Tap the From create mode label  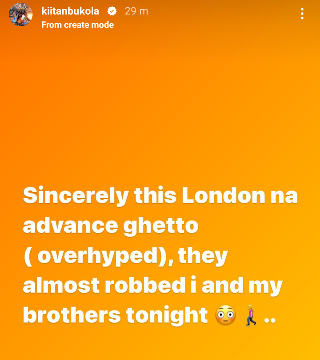pos(78,25)
